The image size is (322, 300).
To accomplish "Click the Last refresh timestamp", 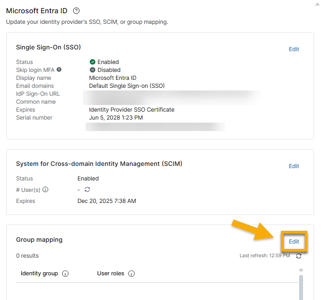I will [265, 256].
